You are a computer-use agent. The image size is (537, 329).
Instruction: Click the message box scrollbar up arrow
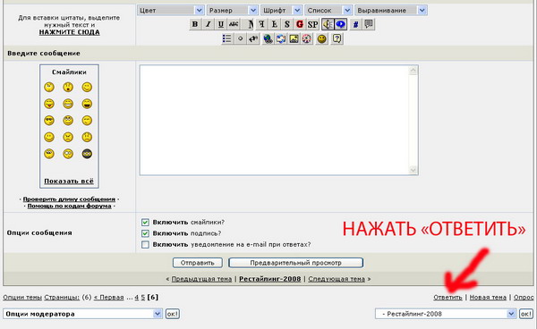tap(413, 70)
